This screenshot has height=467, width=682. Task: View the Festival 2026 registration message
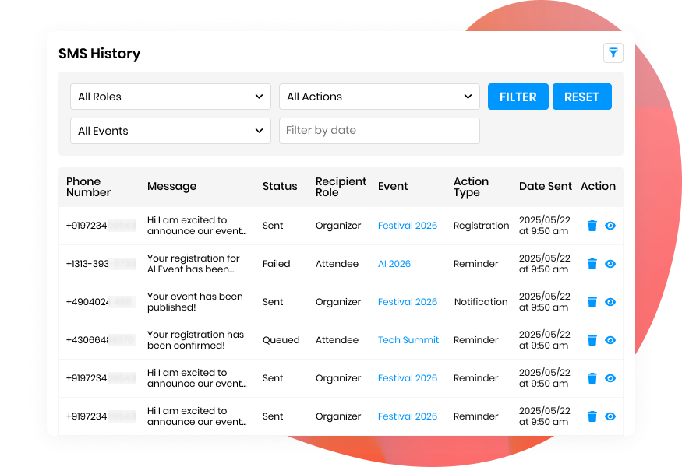tap(610, 225)
